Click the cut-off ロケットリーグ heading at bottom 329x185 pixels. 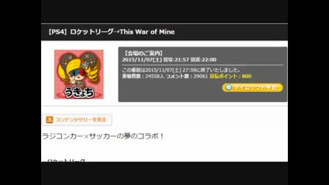coord(64,160)
